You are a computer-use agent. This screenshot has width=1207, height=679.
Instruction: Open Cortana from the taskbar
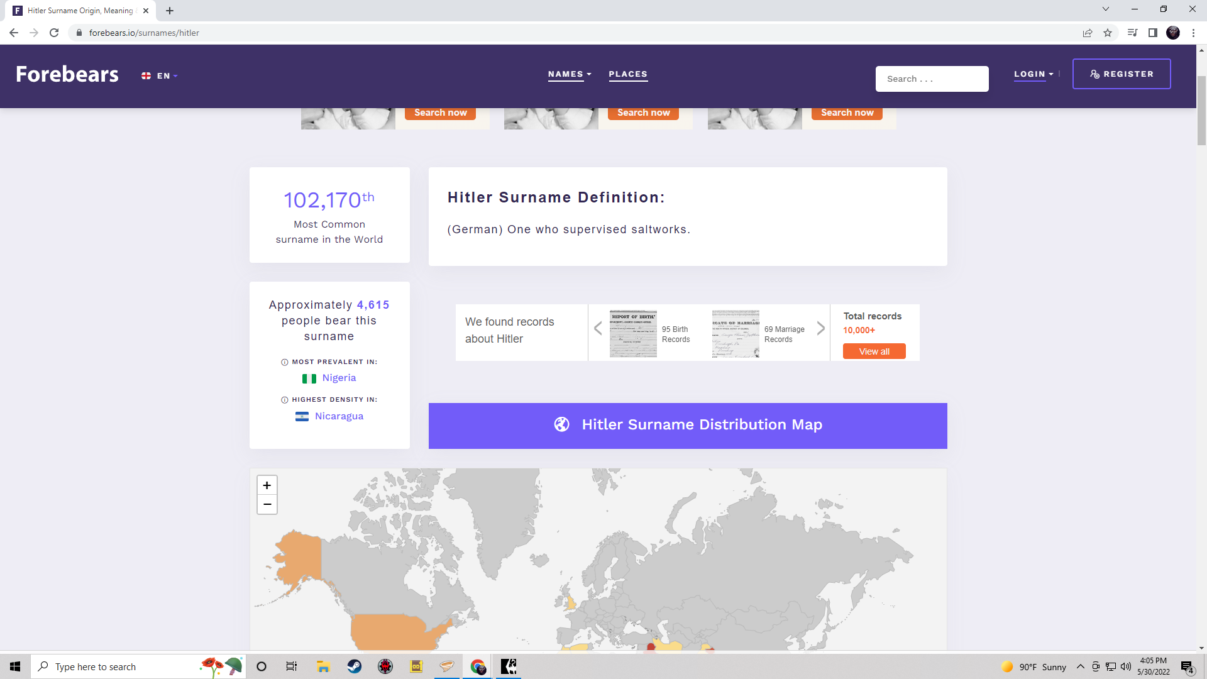[262, 666]
